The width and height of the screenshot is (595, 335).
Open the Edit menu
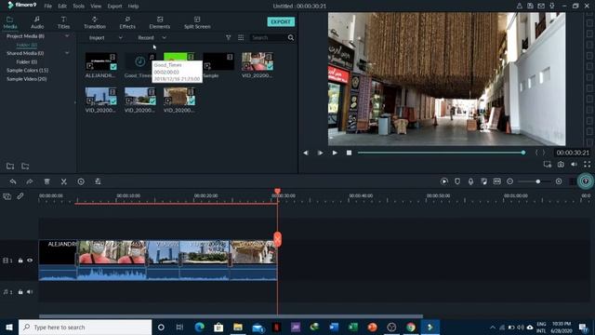tap(62, 7)
